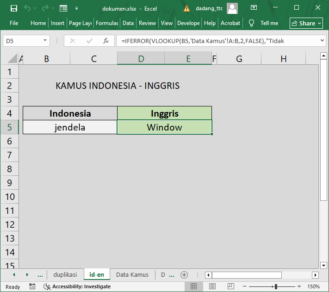The width and height of the screenshot is (329, 292).
Task: Open the Undo history dropdown arrow
Action: [x=35, y=8]
